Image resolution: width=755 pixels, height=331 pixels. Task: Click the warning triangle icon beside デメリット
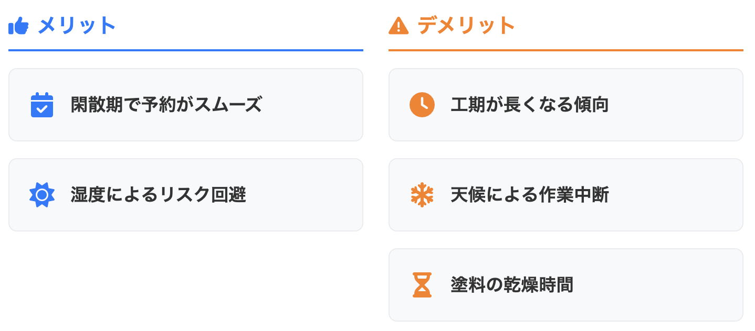[399, 26]
